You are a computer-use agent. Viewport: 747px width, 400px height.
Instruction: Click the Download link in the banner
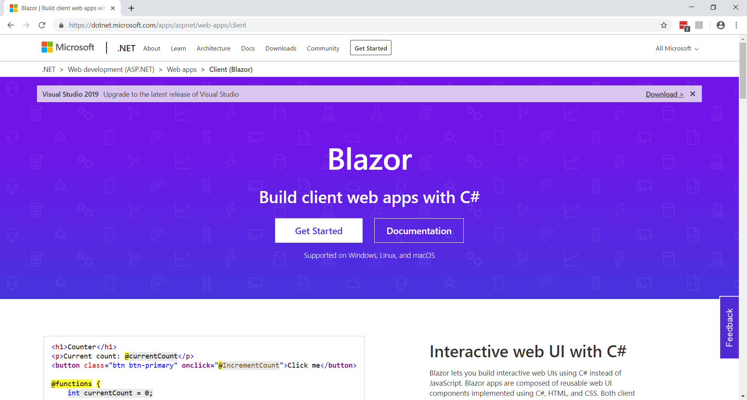click(664, 94)
